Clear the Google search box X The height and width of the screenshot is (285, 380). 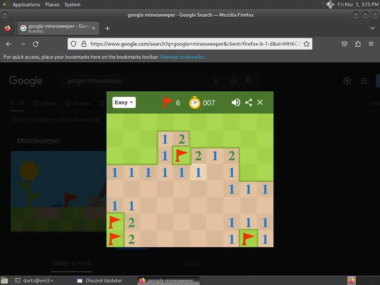pyautogui.click(x=216, y=81)
